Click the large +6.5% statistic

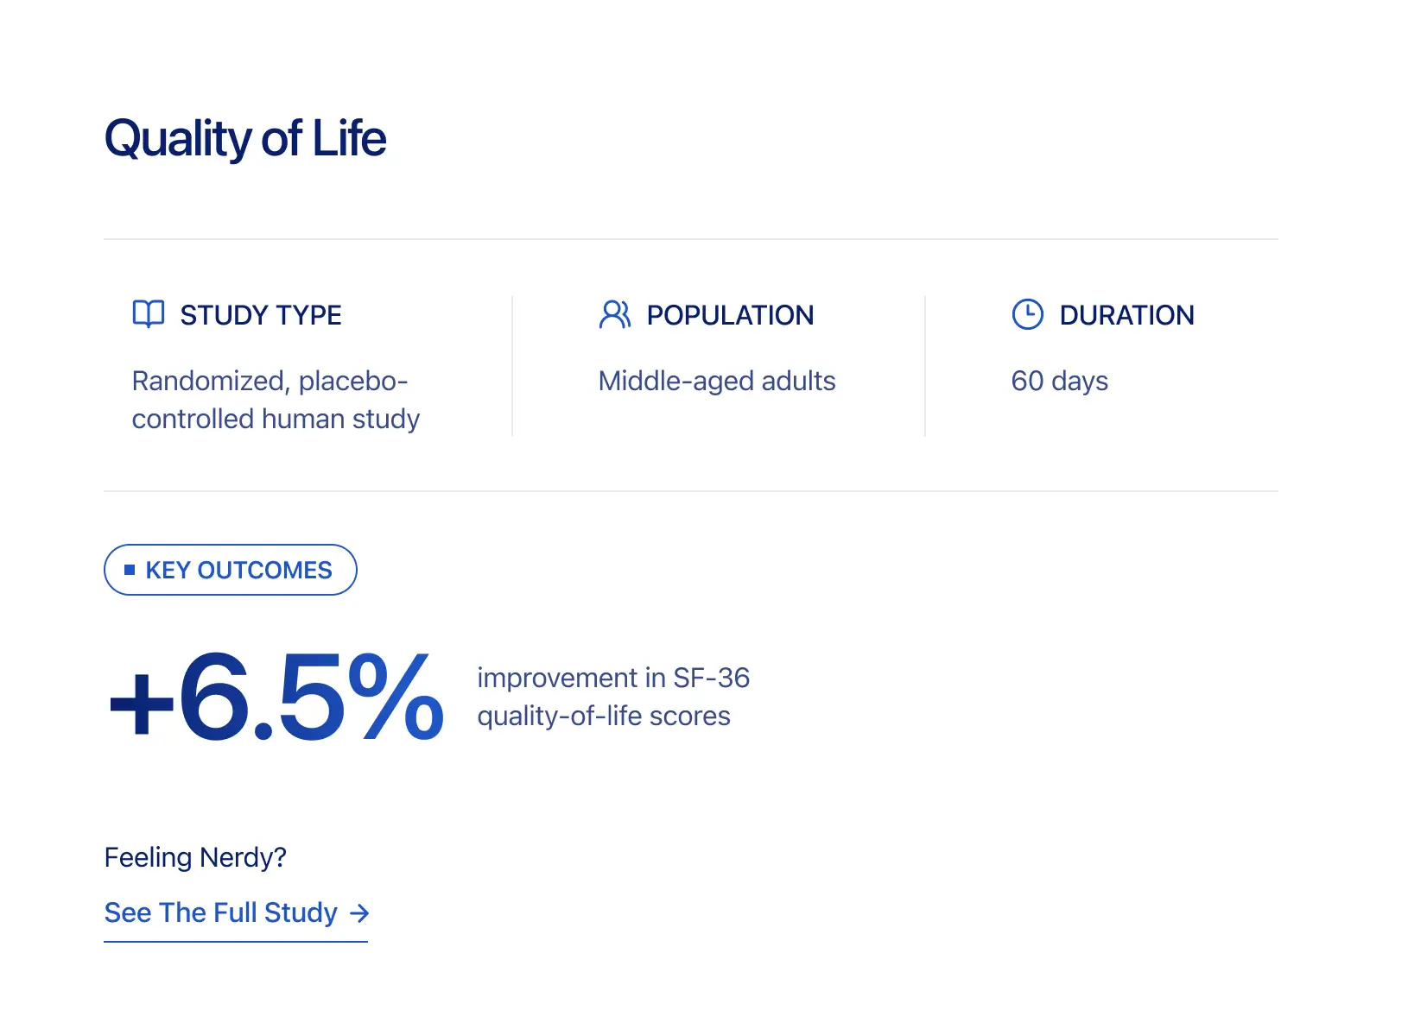coord(276,698)
